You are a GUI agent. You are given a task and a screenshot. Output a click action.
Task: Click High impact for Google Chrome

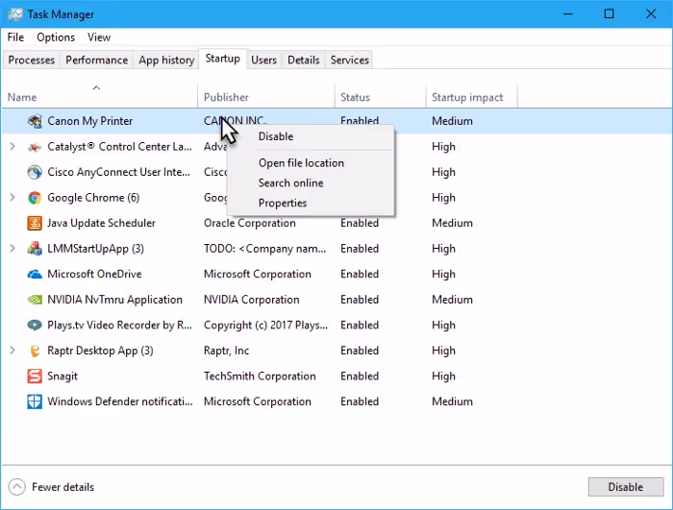point(443,198)
